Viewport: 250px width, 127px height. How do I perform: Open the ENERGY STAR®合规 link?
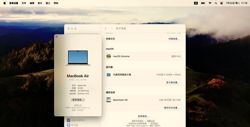[x=137, y=123]
